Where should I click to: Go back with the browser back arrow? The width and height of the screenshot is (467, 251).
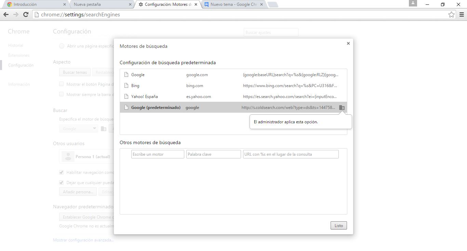click(x=6, y=14)
